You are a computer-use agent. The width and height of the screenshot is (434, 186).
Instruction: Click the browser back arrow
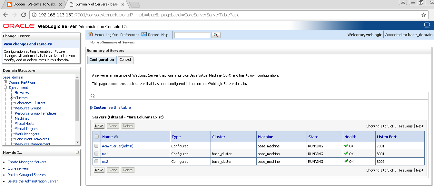[5, 15]
